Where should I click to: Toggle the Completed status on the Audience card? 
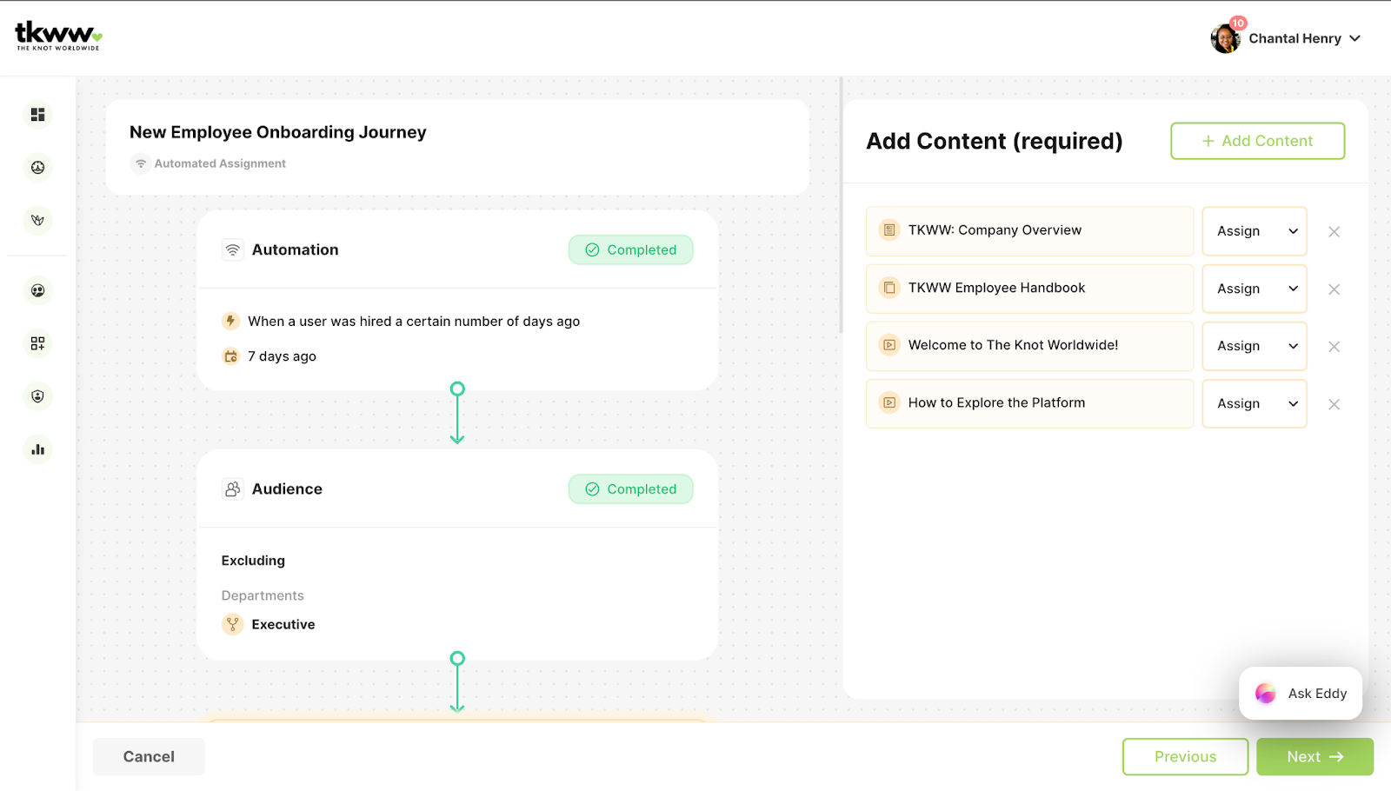[x=630, y=489]
